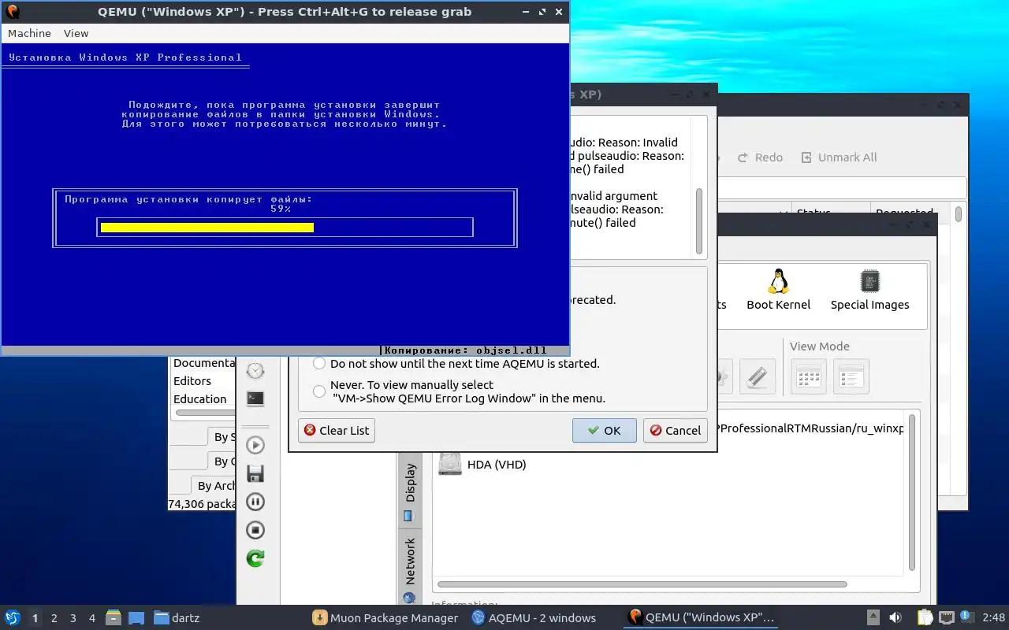Image resolution: width=1009 pixels, height=630 pixels.
Task: Click the Muon package list vertical scrollbar
Action: (959, 213)
